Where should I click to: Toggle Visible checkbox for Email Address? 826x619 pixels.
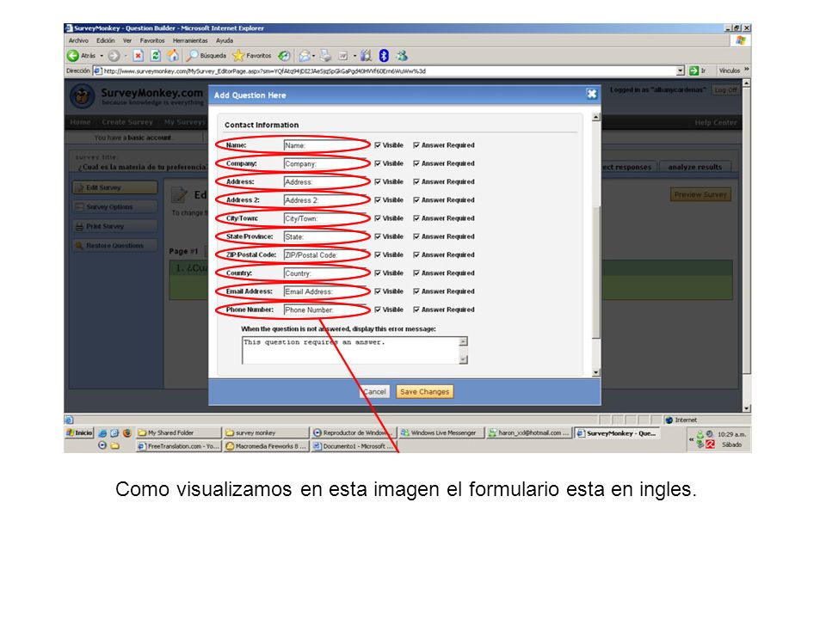(378, 291)
